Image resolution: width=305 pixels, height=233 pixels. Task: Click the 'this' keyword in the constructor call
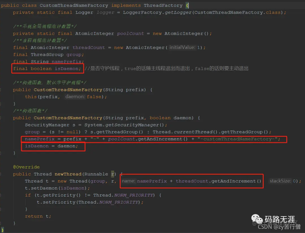coord(31,97)
